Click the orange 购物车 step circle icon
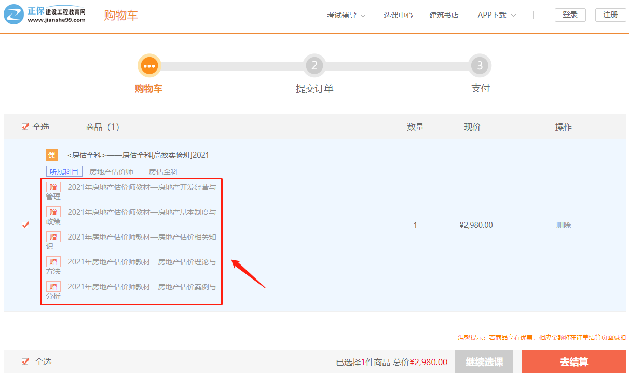629x376 pixels. [149, 66]
